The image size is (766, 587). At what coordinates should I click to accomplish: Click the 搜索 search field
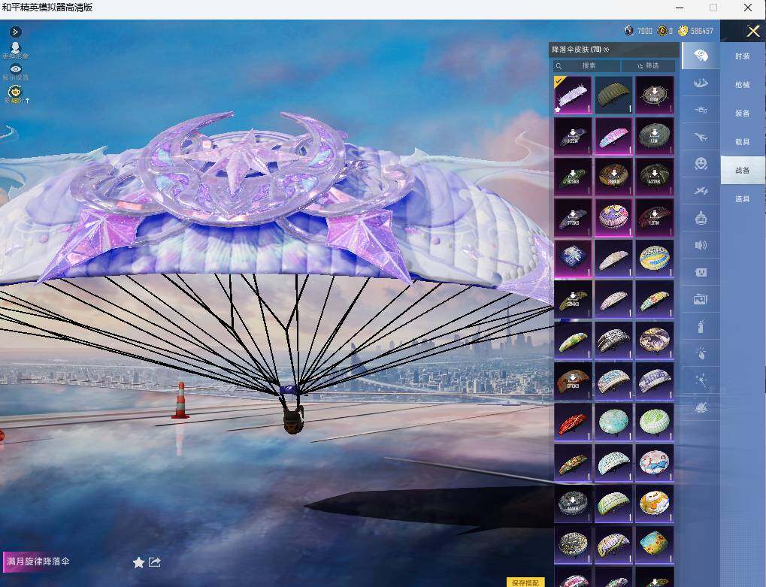[x=586, y=65]
